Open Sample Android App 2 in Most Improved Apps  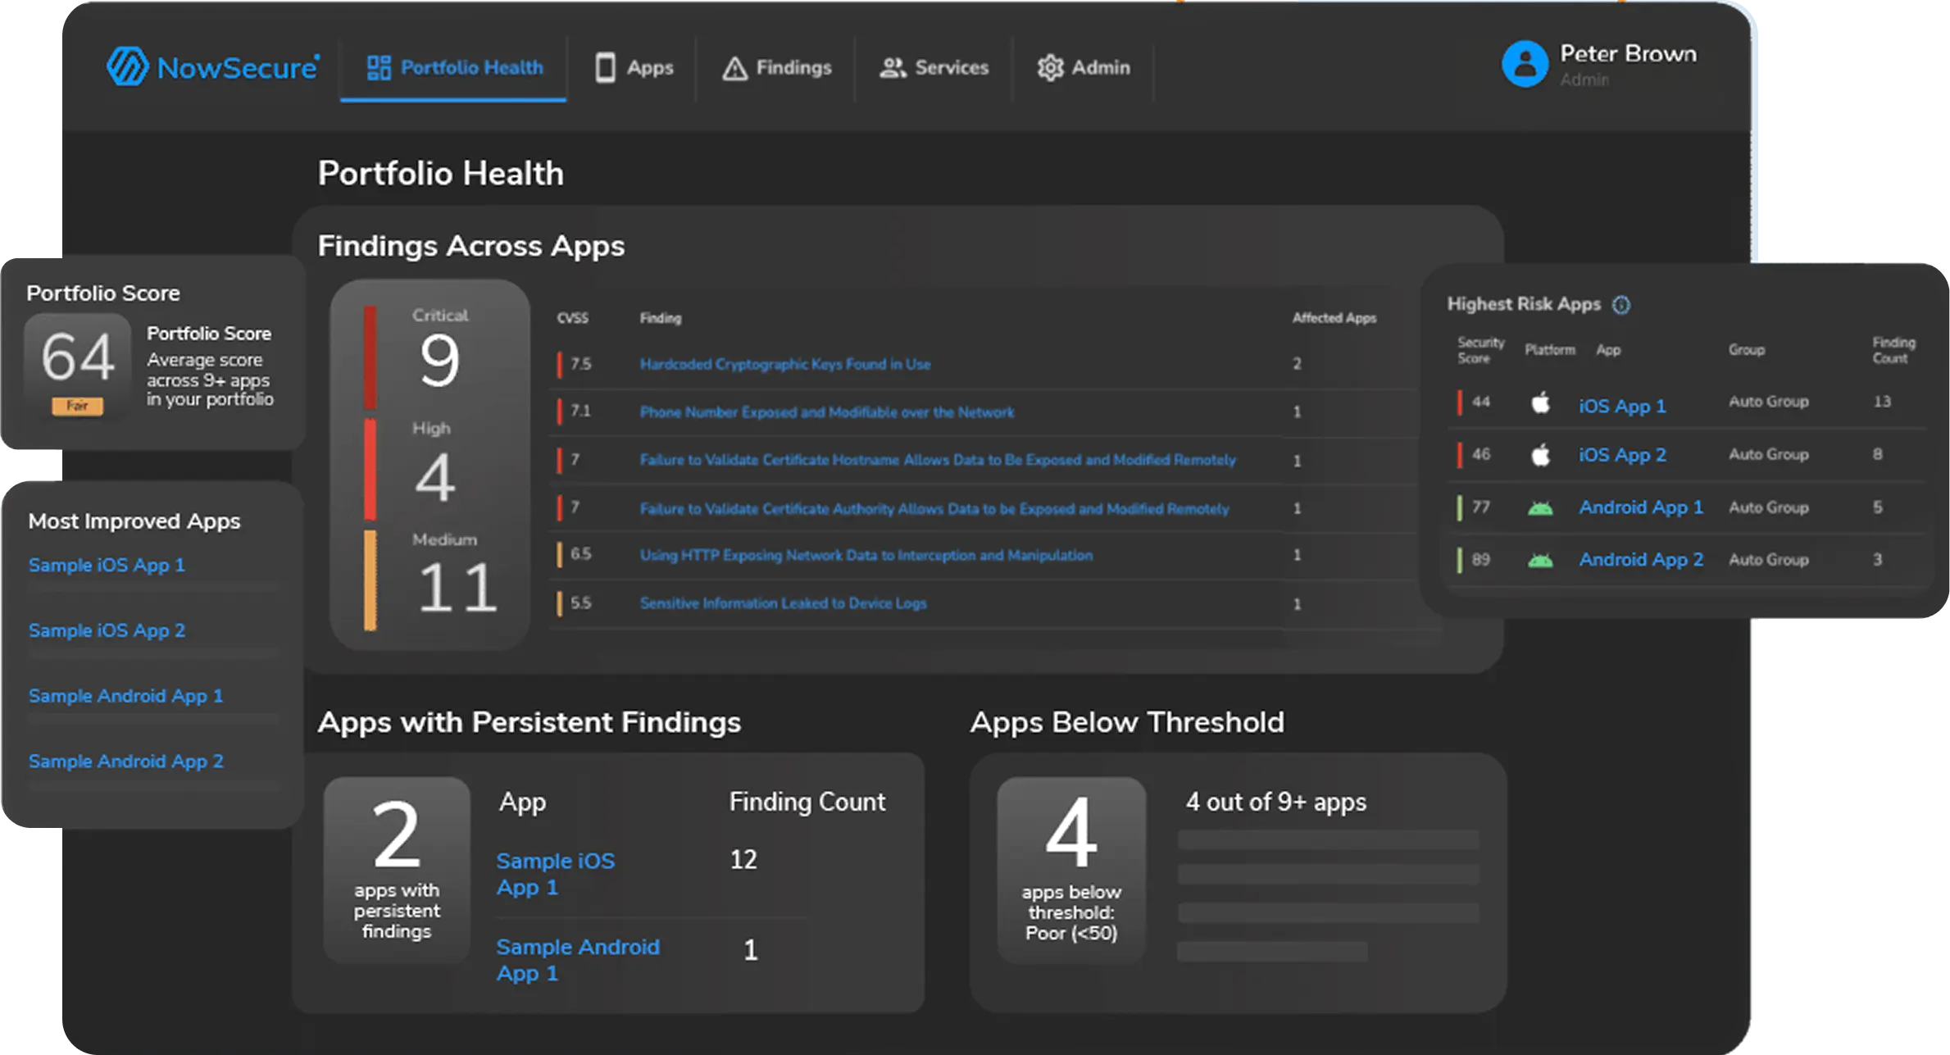point(125,762)
